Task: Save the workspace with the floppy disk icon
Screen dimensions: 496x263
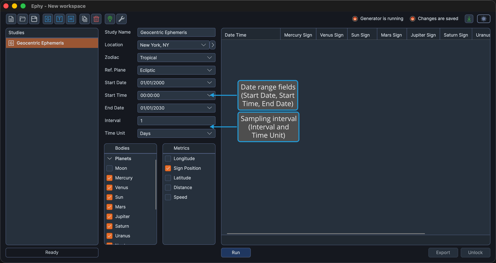Action: point(34,19)
